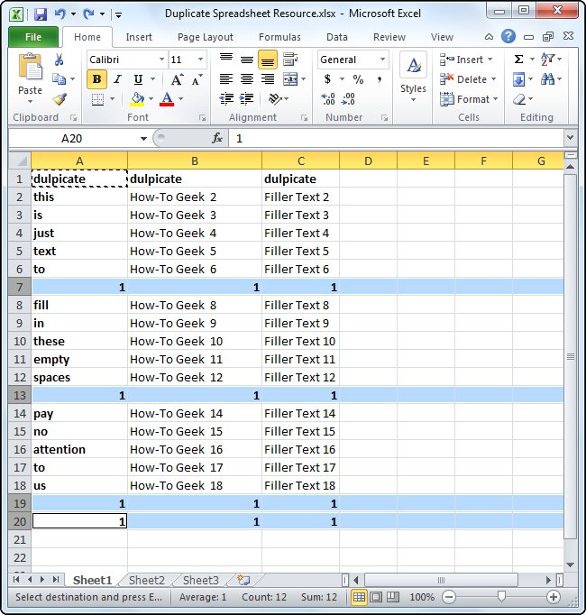
Task: Open the General number format dropdown
Action: click(382, 60)
